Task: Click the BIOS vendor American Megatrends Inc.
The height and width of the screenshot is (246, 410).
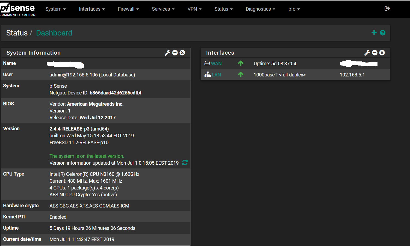Action: [x=95, y=104]
